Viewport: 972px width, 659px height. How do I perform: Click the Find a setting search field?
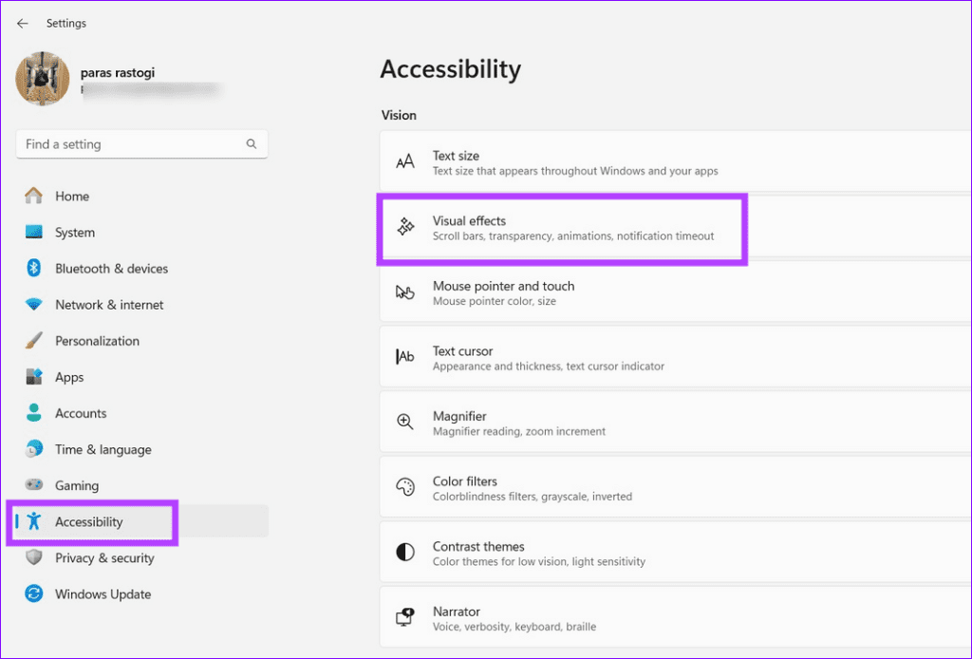coord(133,143)
